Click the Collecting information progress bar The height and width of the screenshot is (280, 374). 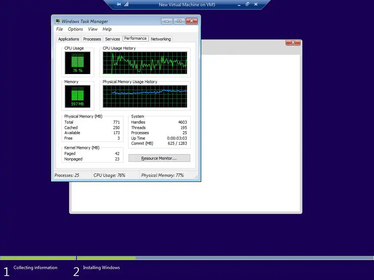coord(38,258)
